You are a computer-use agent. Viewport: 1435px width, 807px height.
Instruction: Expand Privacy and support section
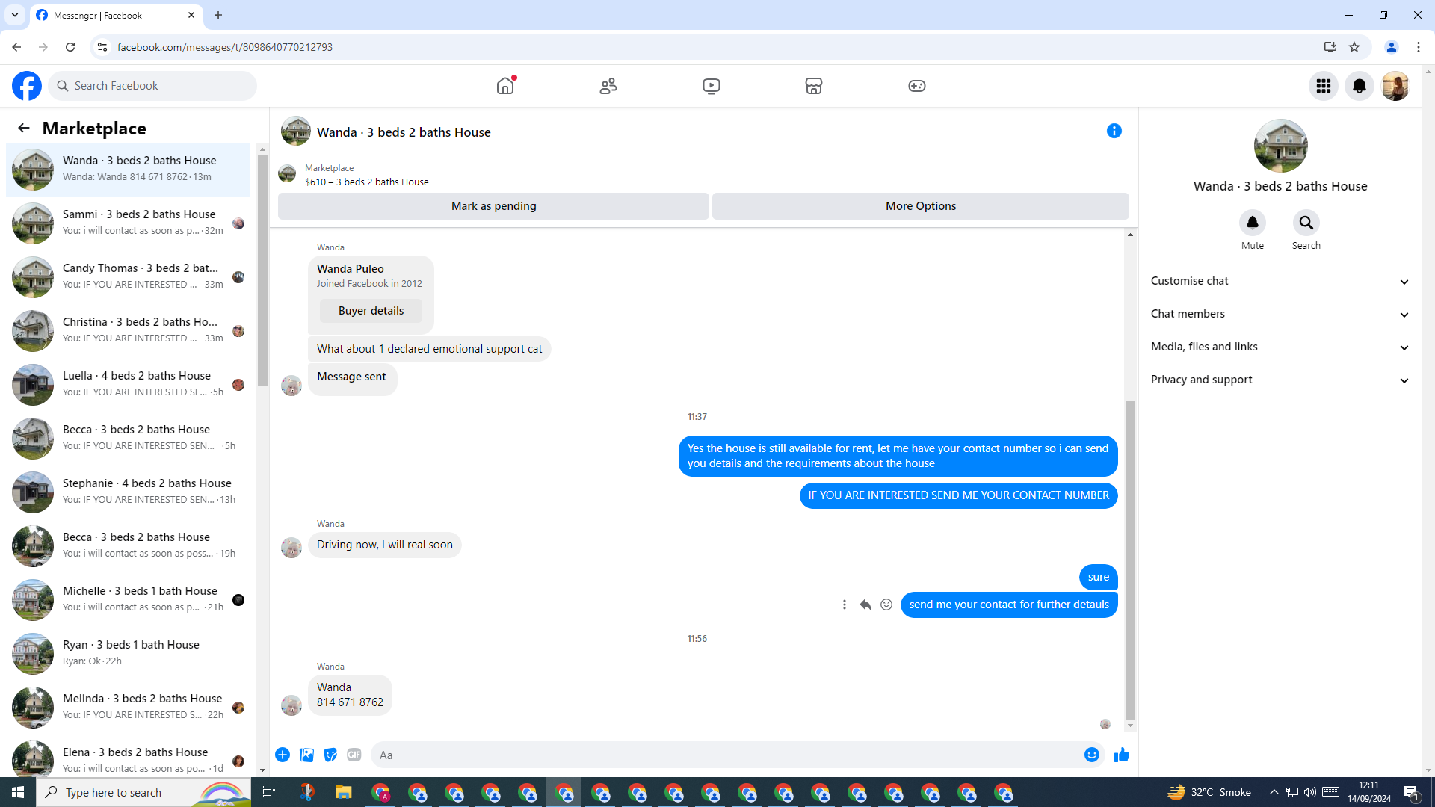pyautogui.click(x=1280, y=380)
